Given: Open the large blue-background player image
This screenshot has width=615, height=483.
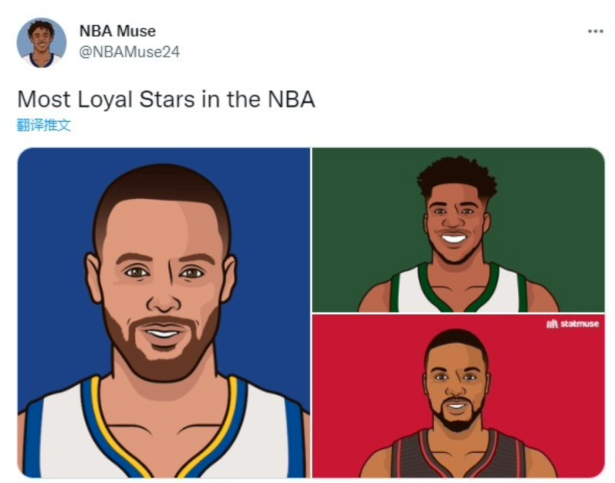Looking at the screenshot, I should (164, 313).
